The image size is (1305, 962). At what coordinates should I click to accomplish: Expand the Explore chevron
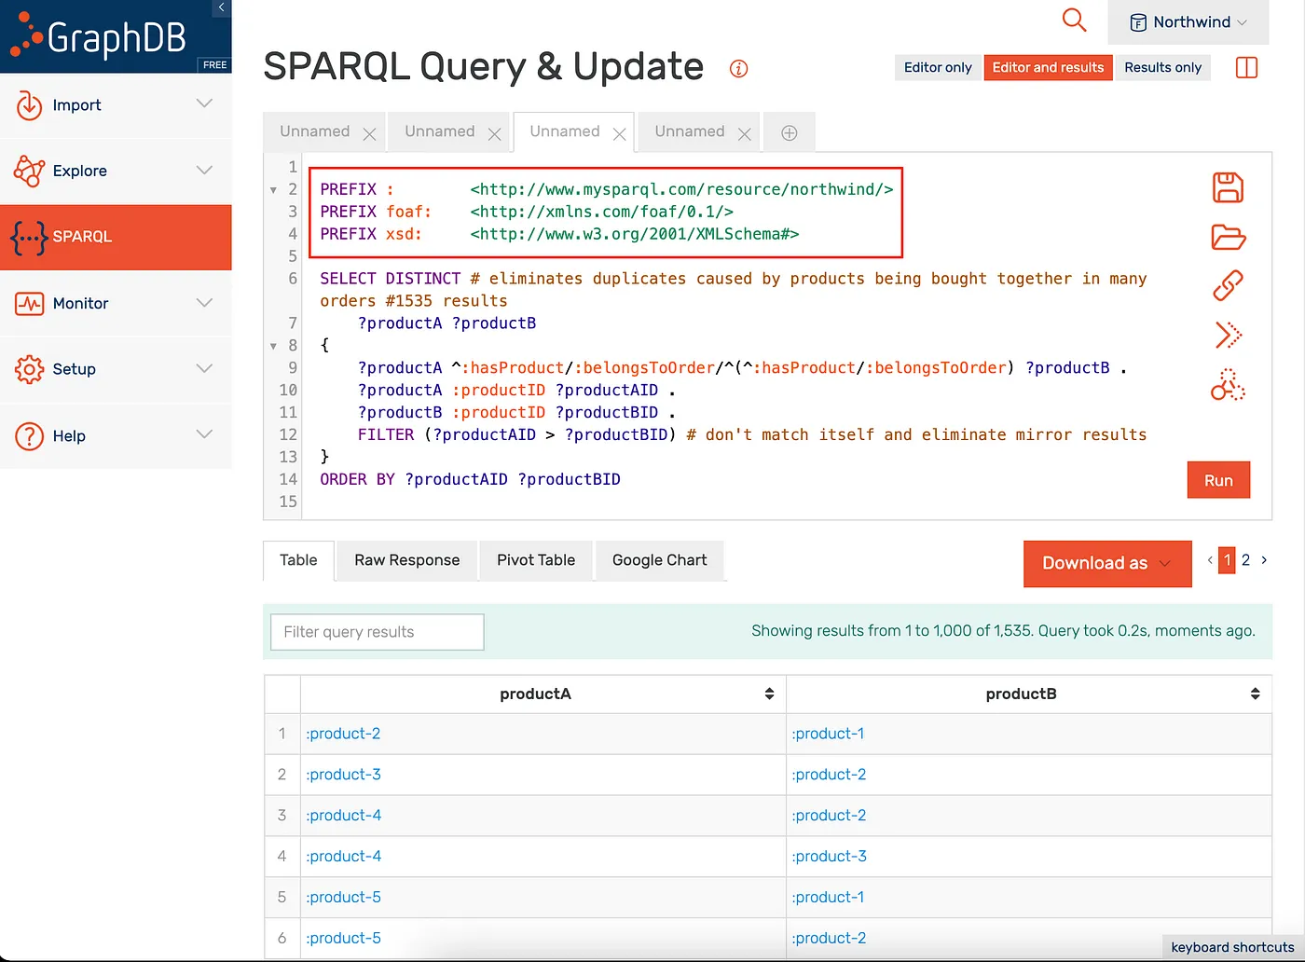[x=205, y=170]
